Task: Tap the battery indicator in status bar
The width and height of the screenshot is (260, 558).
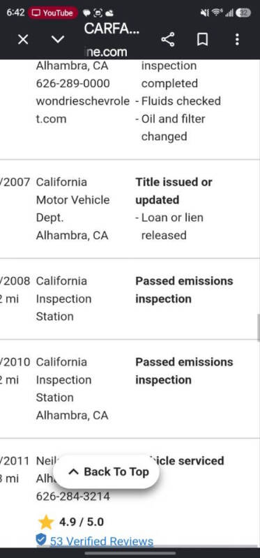Action: (244, 13)
